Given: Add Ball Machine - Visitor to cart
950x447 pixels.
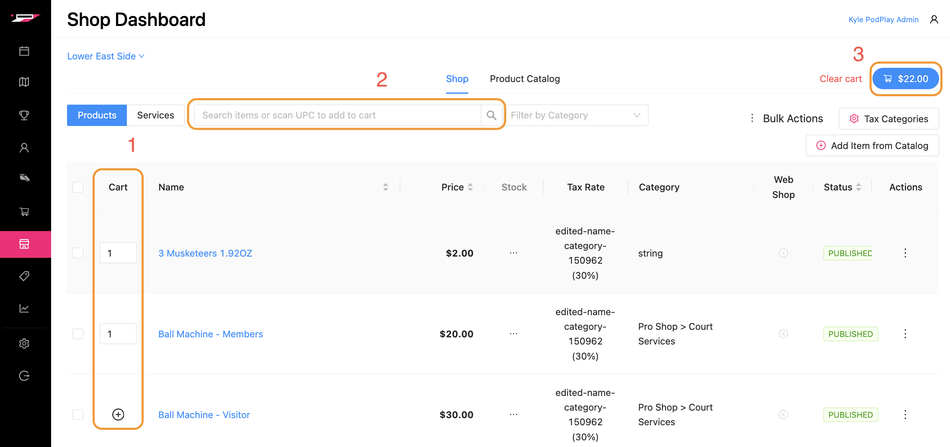Looking at the screenshot, I should (118, 414).
